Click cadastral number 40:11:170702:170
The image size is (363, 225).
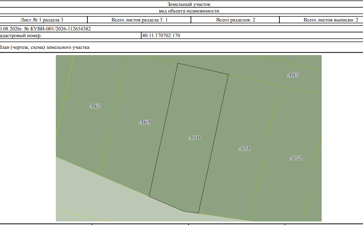[x=161, y=36]
